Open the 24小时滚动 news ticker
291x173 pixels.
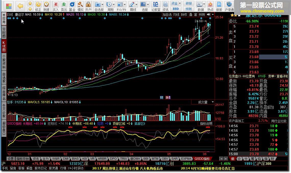[x=76, y=168]
